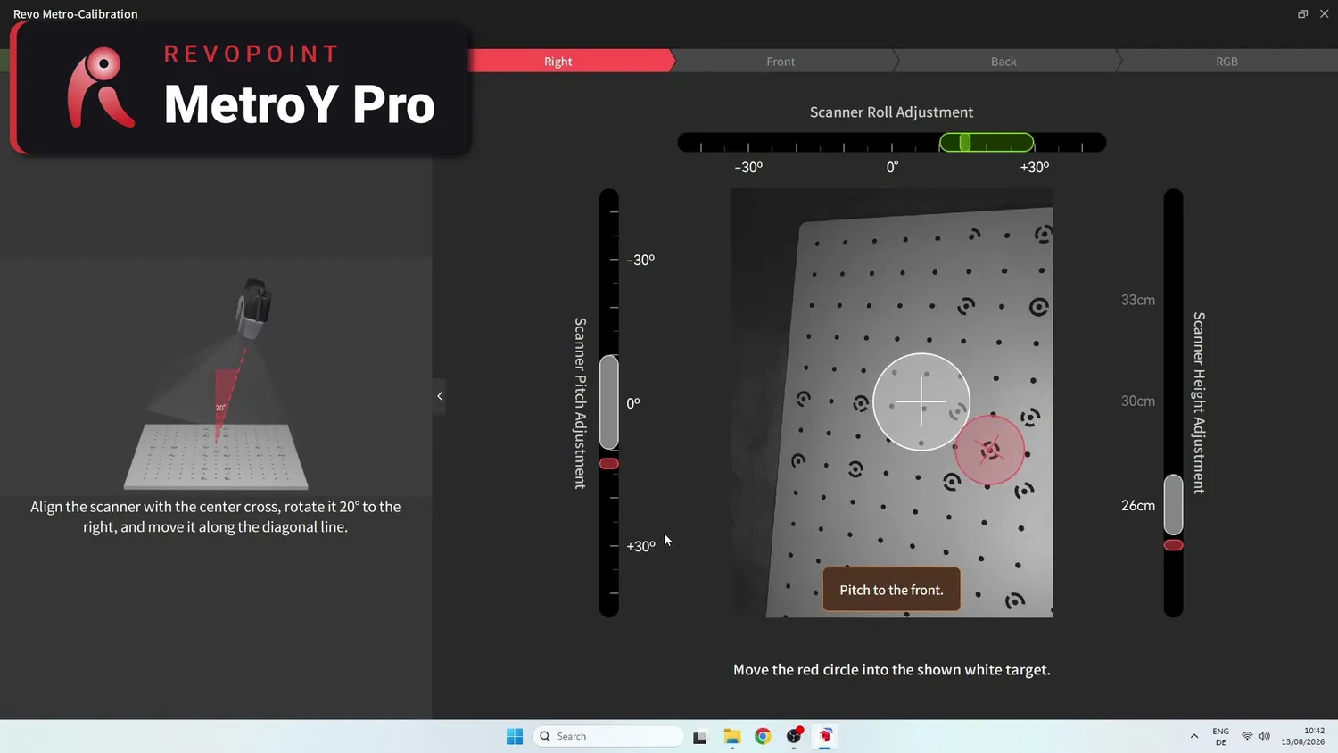
Task: Collapse the left instruction panel arrow
Action: (x=440, y=396)
